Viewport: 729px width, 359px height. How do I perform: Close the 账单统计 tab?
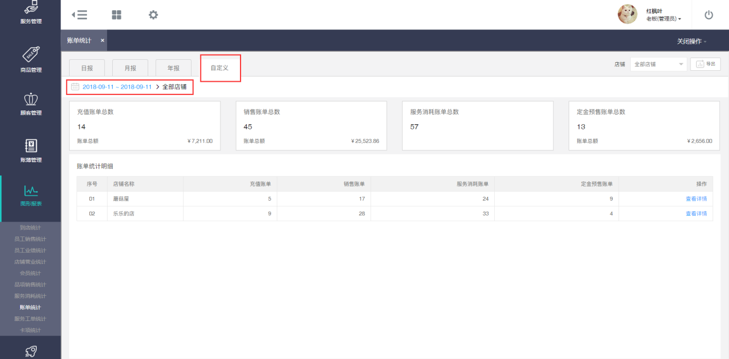point(102,40)
